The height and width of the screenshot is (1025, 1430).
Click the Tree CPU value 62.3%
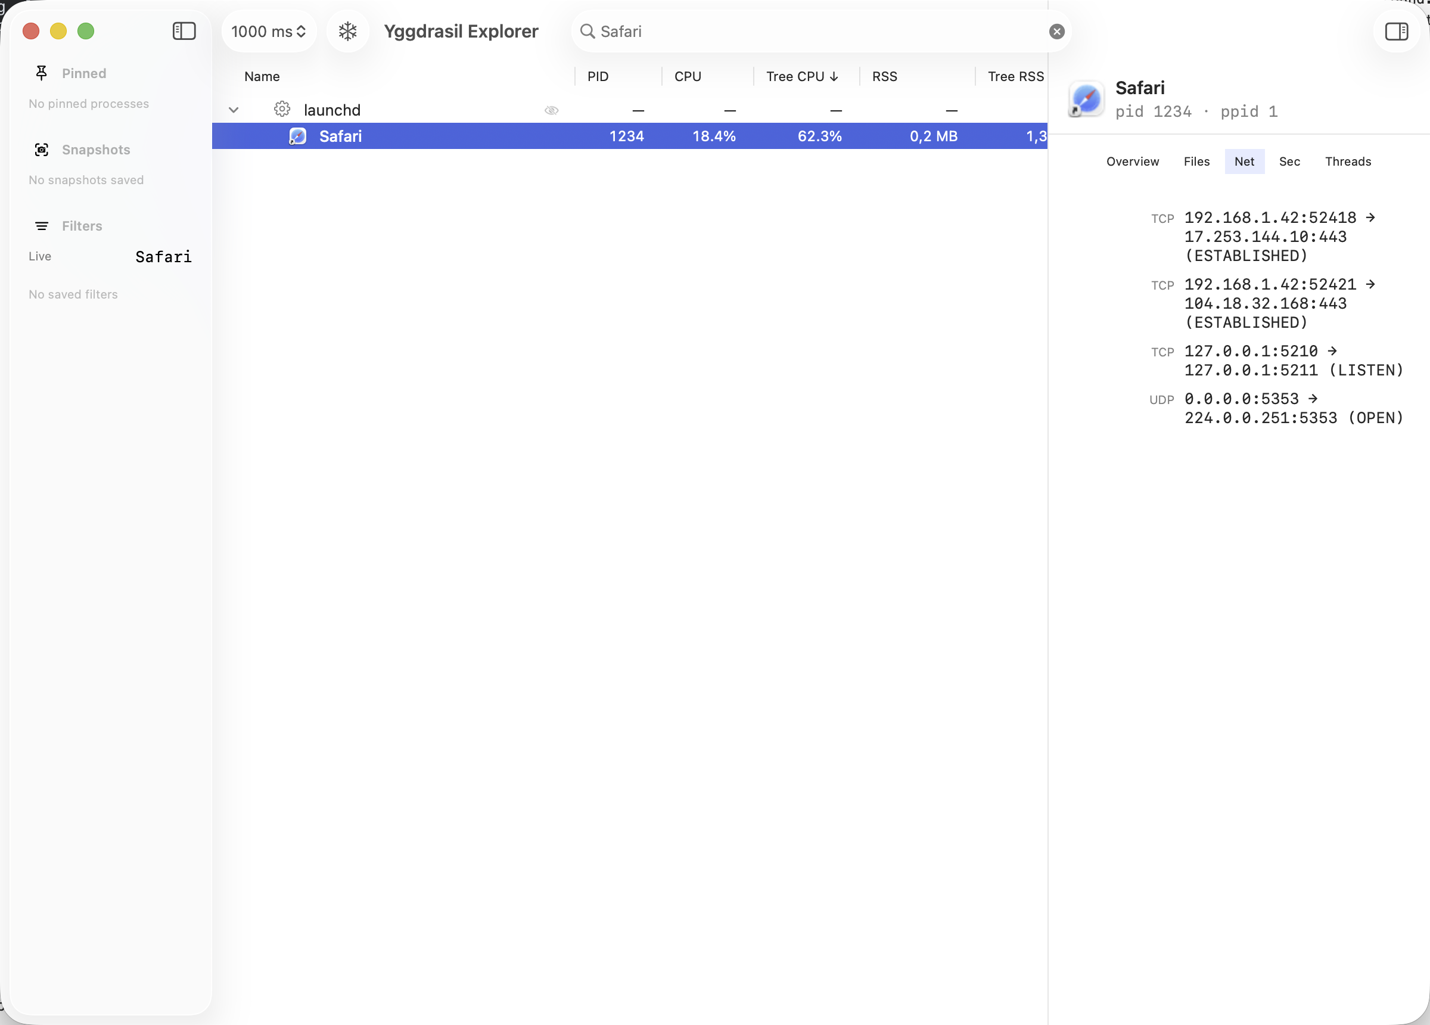point(819,136)
